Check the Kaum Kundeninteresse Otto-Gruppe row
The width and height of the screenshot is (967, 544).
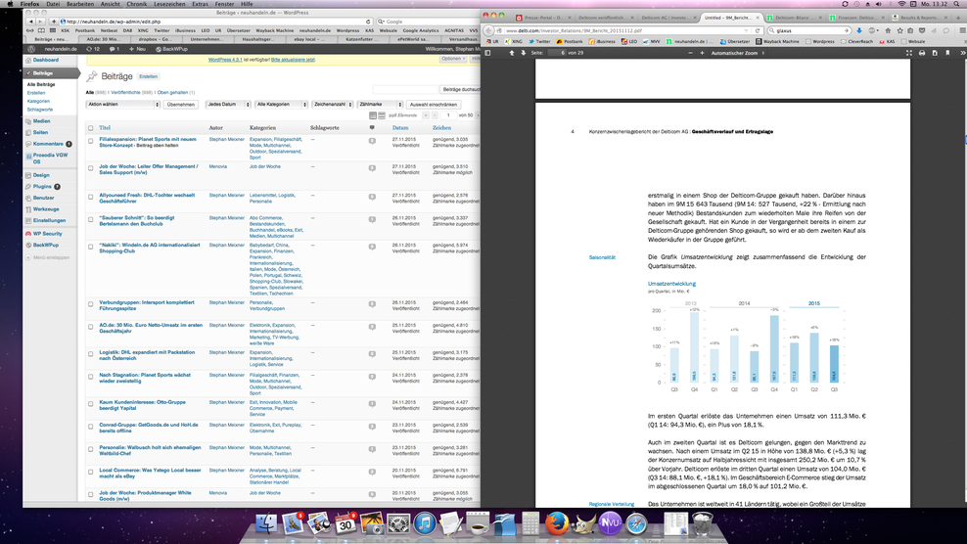[91, 404]
